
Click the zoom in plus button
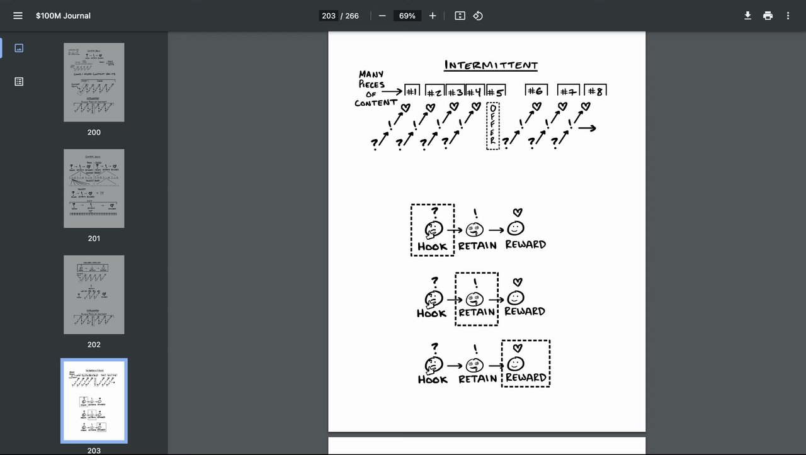(x=433, y=16)
